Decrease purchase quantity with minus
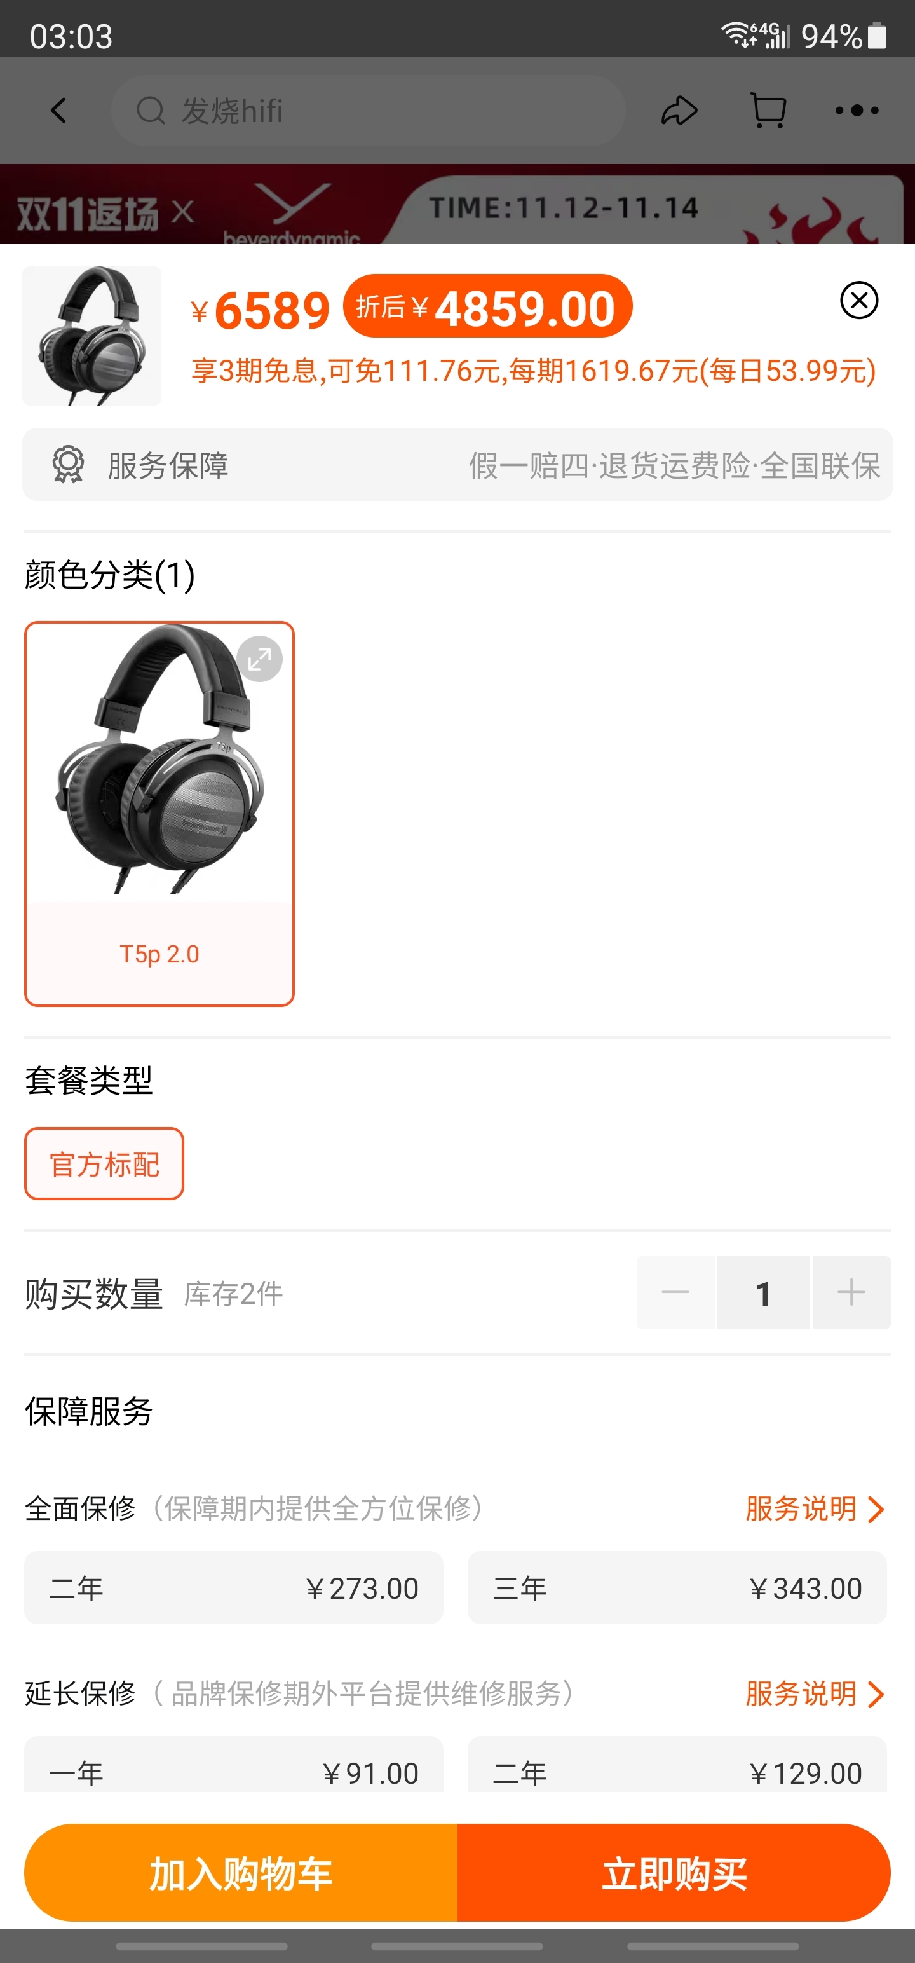915x1963 pixels. pos(676,1292)
